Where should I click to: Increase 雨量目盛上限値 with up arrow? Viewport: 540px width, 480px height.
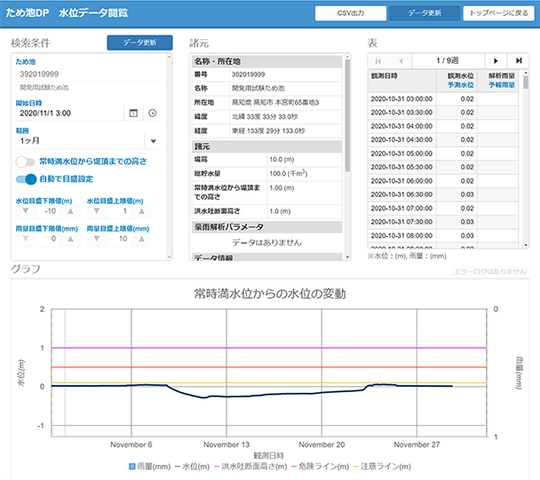141,239
